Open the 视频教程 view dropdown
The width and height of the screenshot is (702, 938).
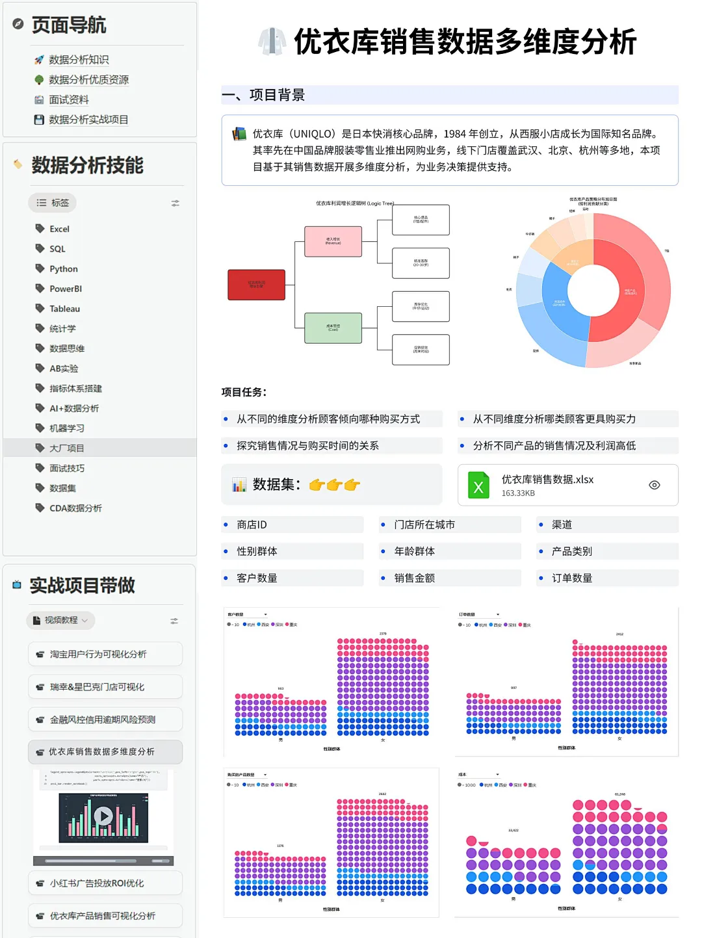tap(61, 620)
